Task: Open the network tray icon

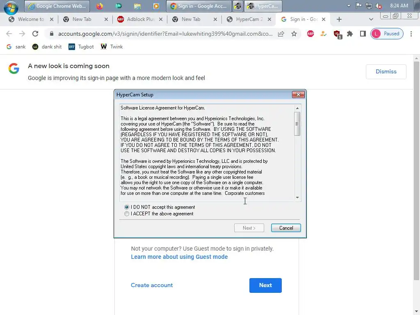Action: point(369,6)
